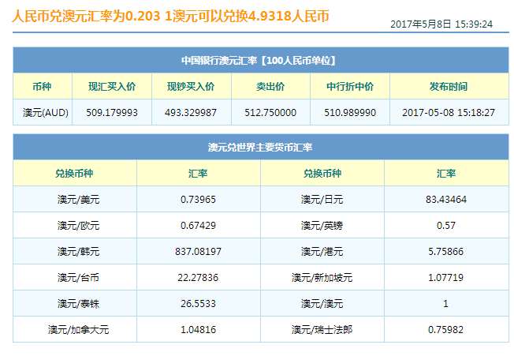Click the 澳元/日元 currency pair
Viewport: 514px width, 356px height.
tap(322, 200)
